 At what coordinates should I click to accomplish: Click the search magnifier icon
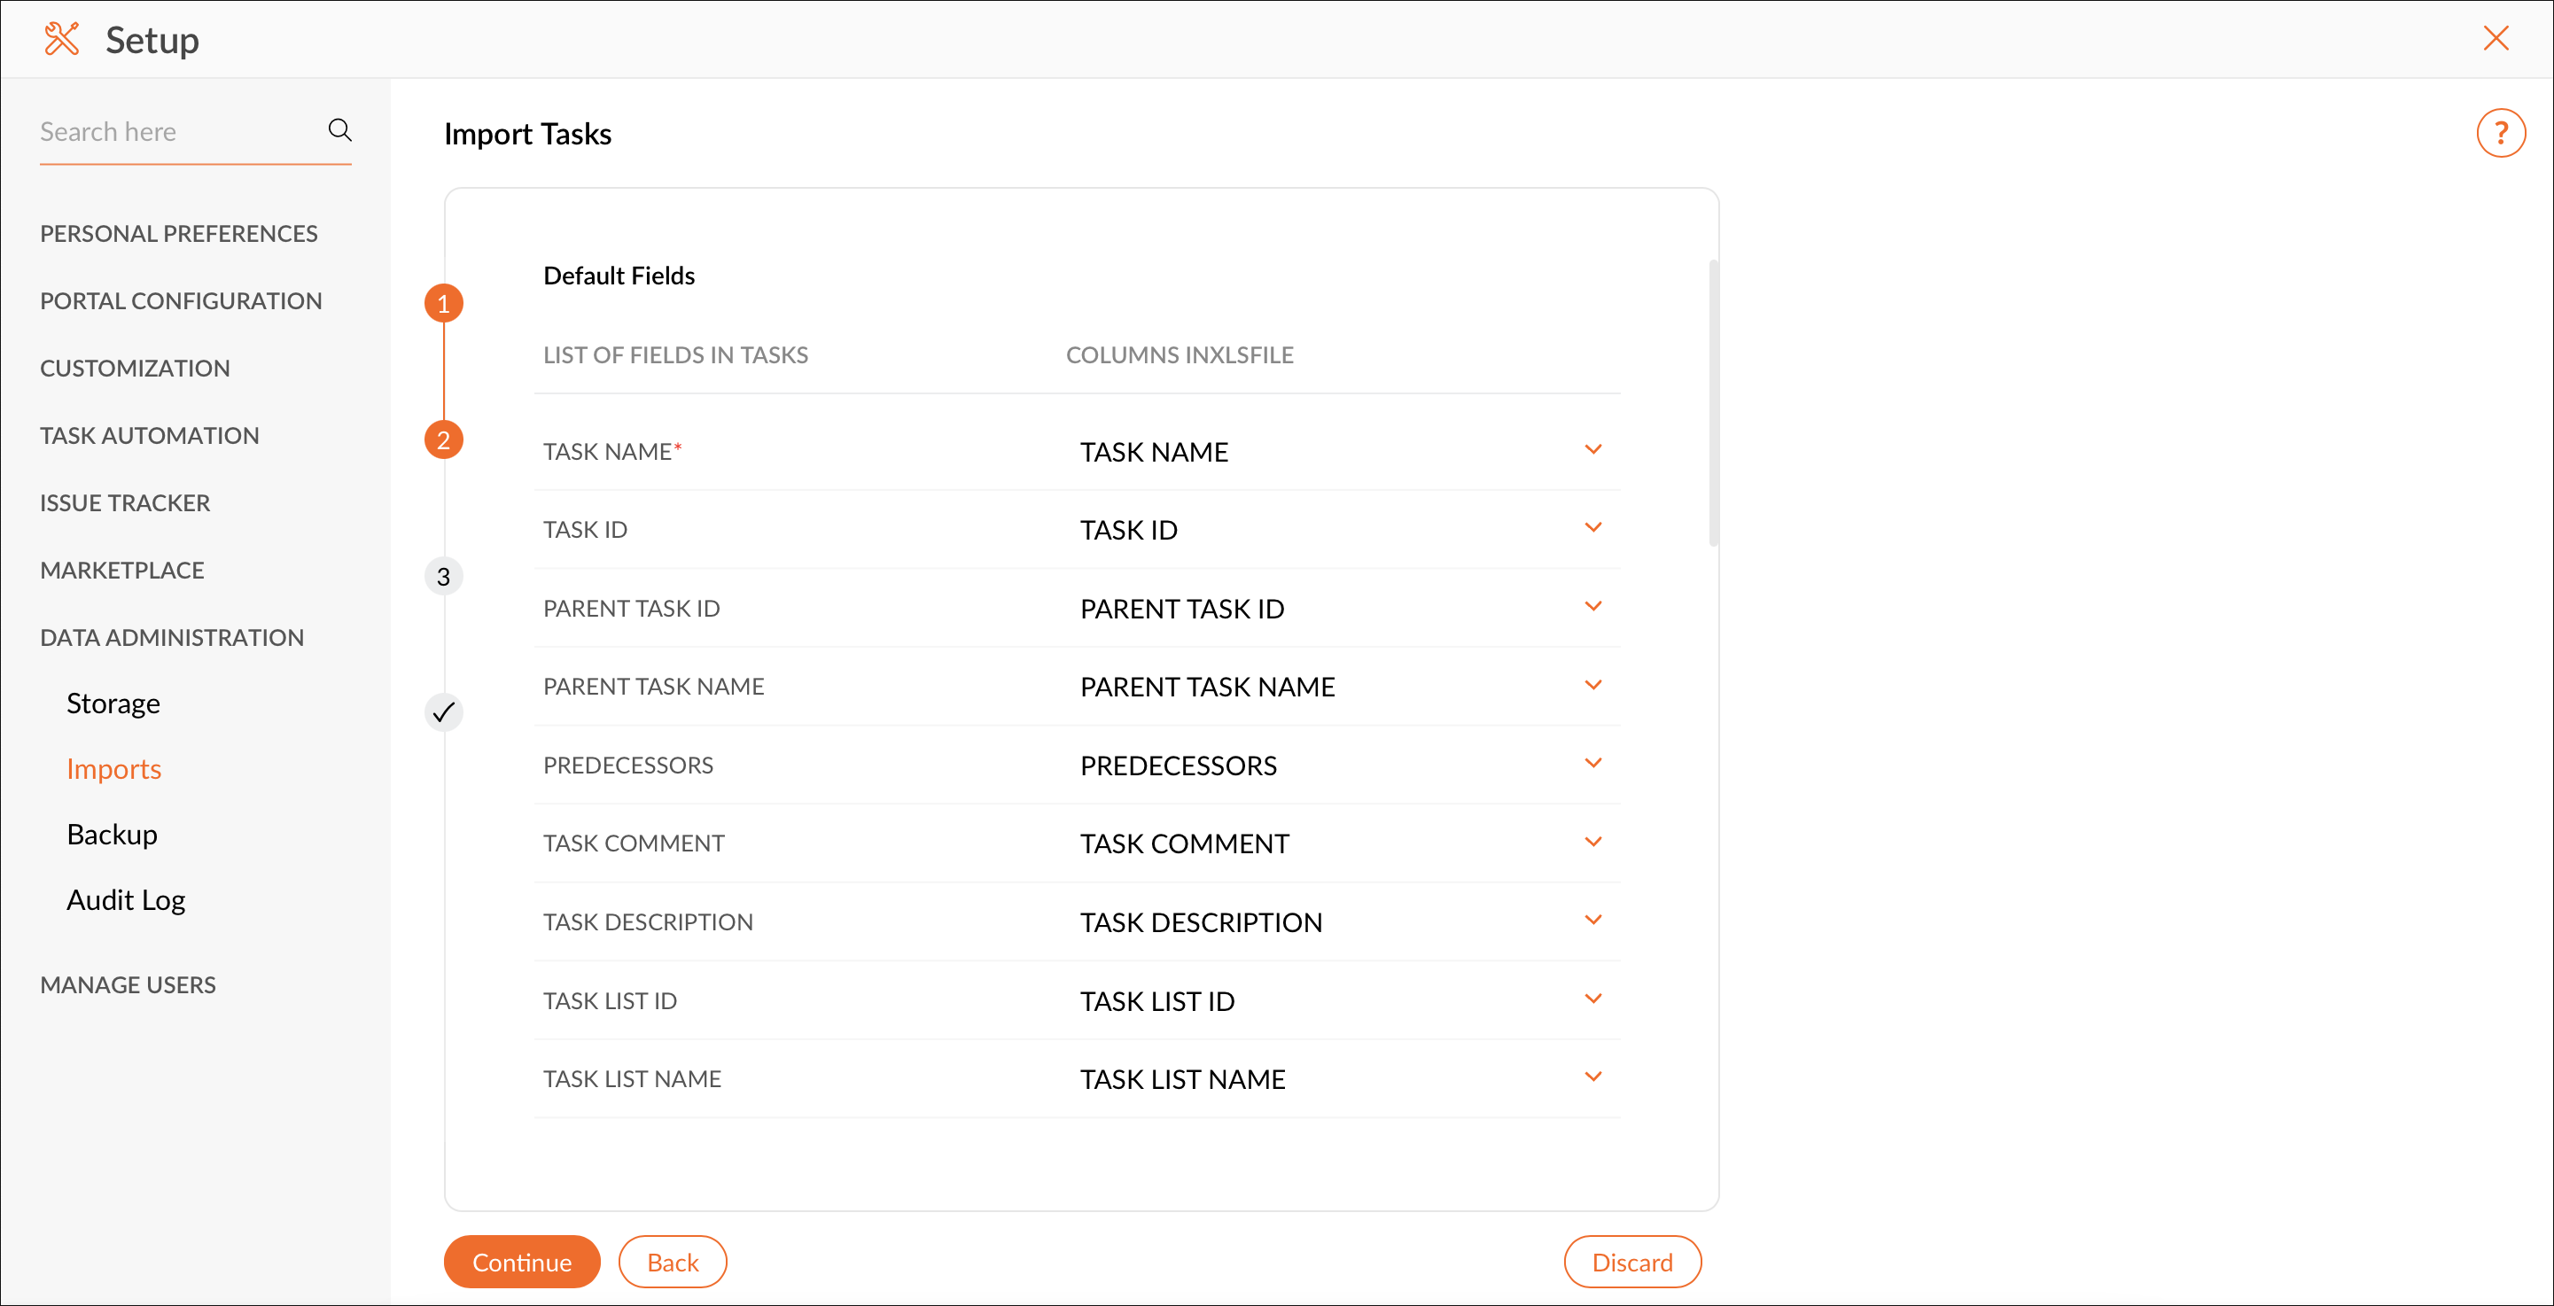339,130
